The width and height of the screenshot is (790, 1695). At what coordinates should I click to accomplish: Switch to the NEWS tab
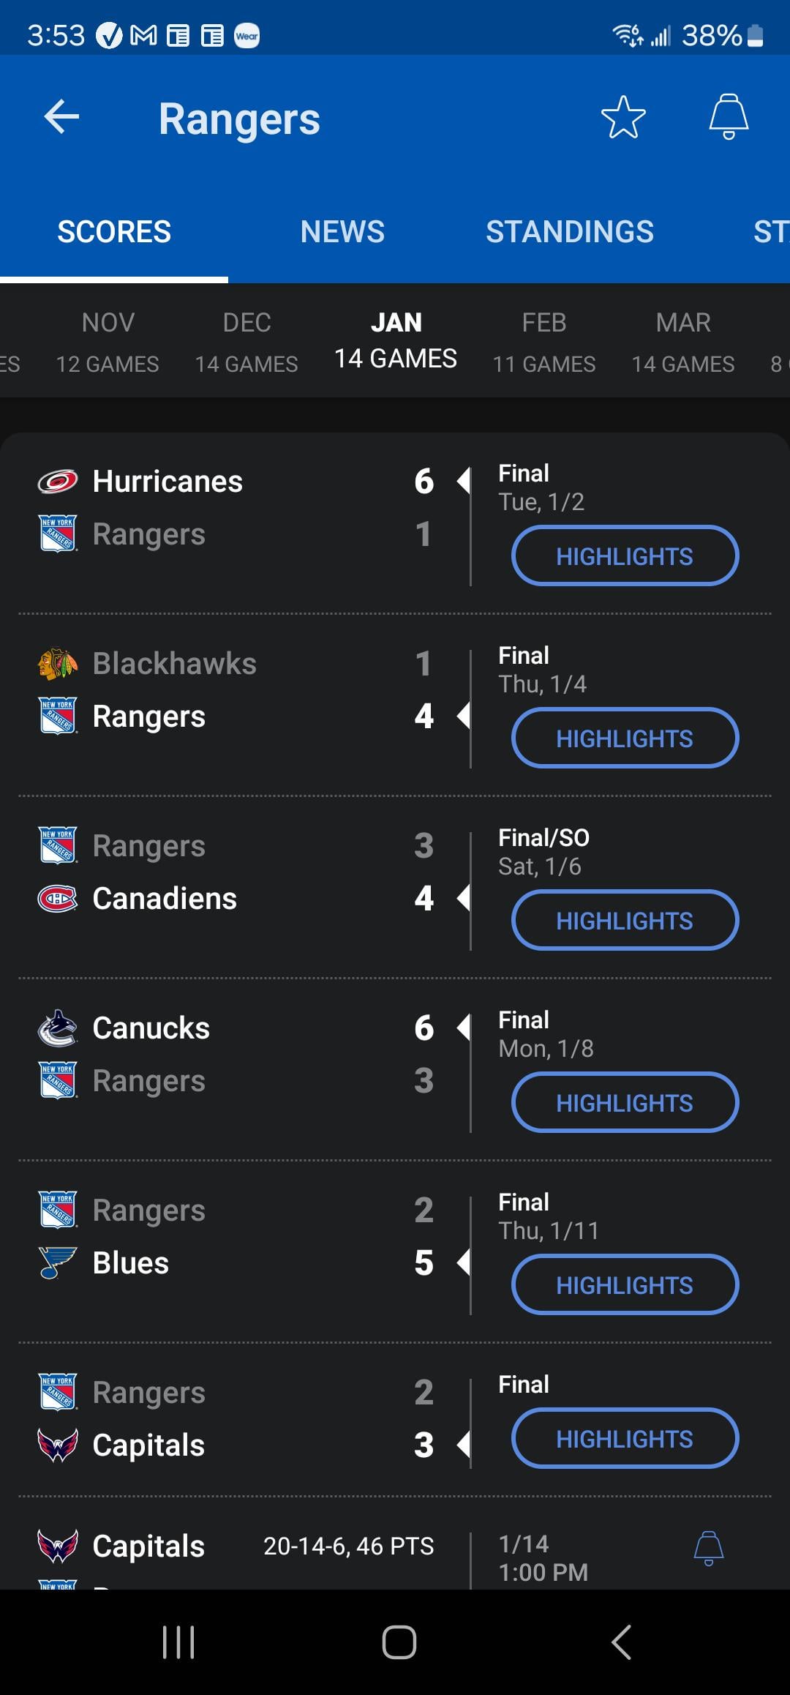coord(342,232)
